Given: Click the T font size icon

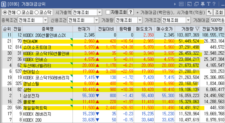Looking at the screenshot, I should pyautogui.click(x=209, y=4).
